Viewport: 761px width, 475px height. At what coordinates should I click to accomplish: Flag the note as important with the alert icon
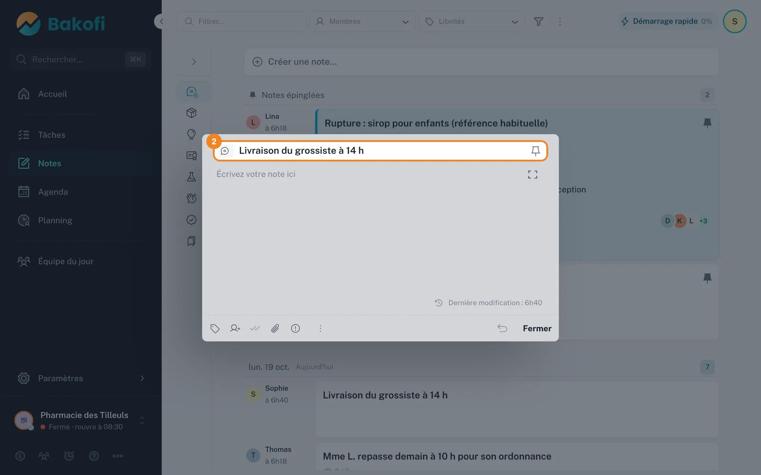295,328
